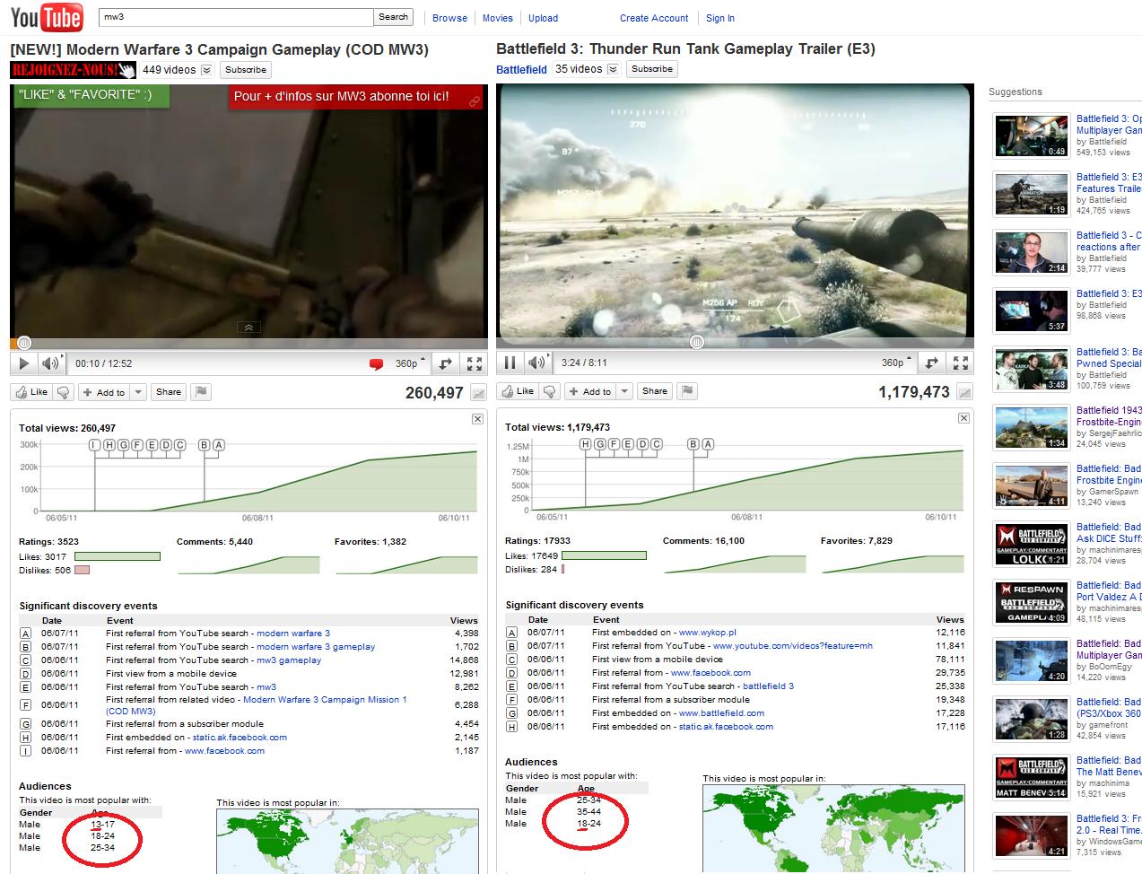The image size is (1142, 874).
Task: Subscribe to the MW3 uploader channel
Action: tap(246, 70)
